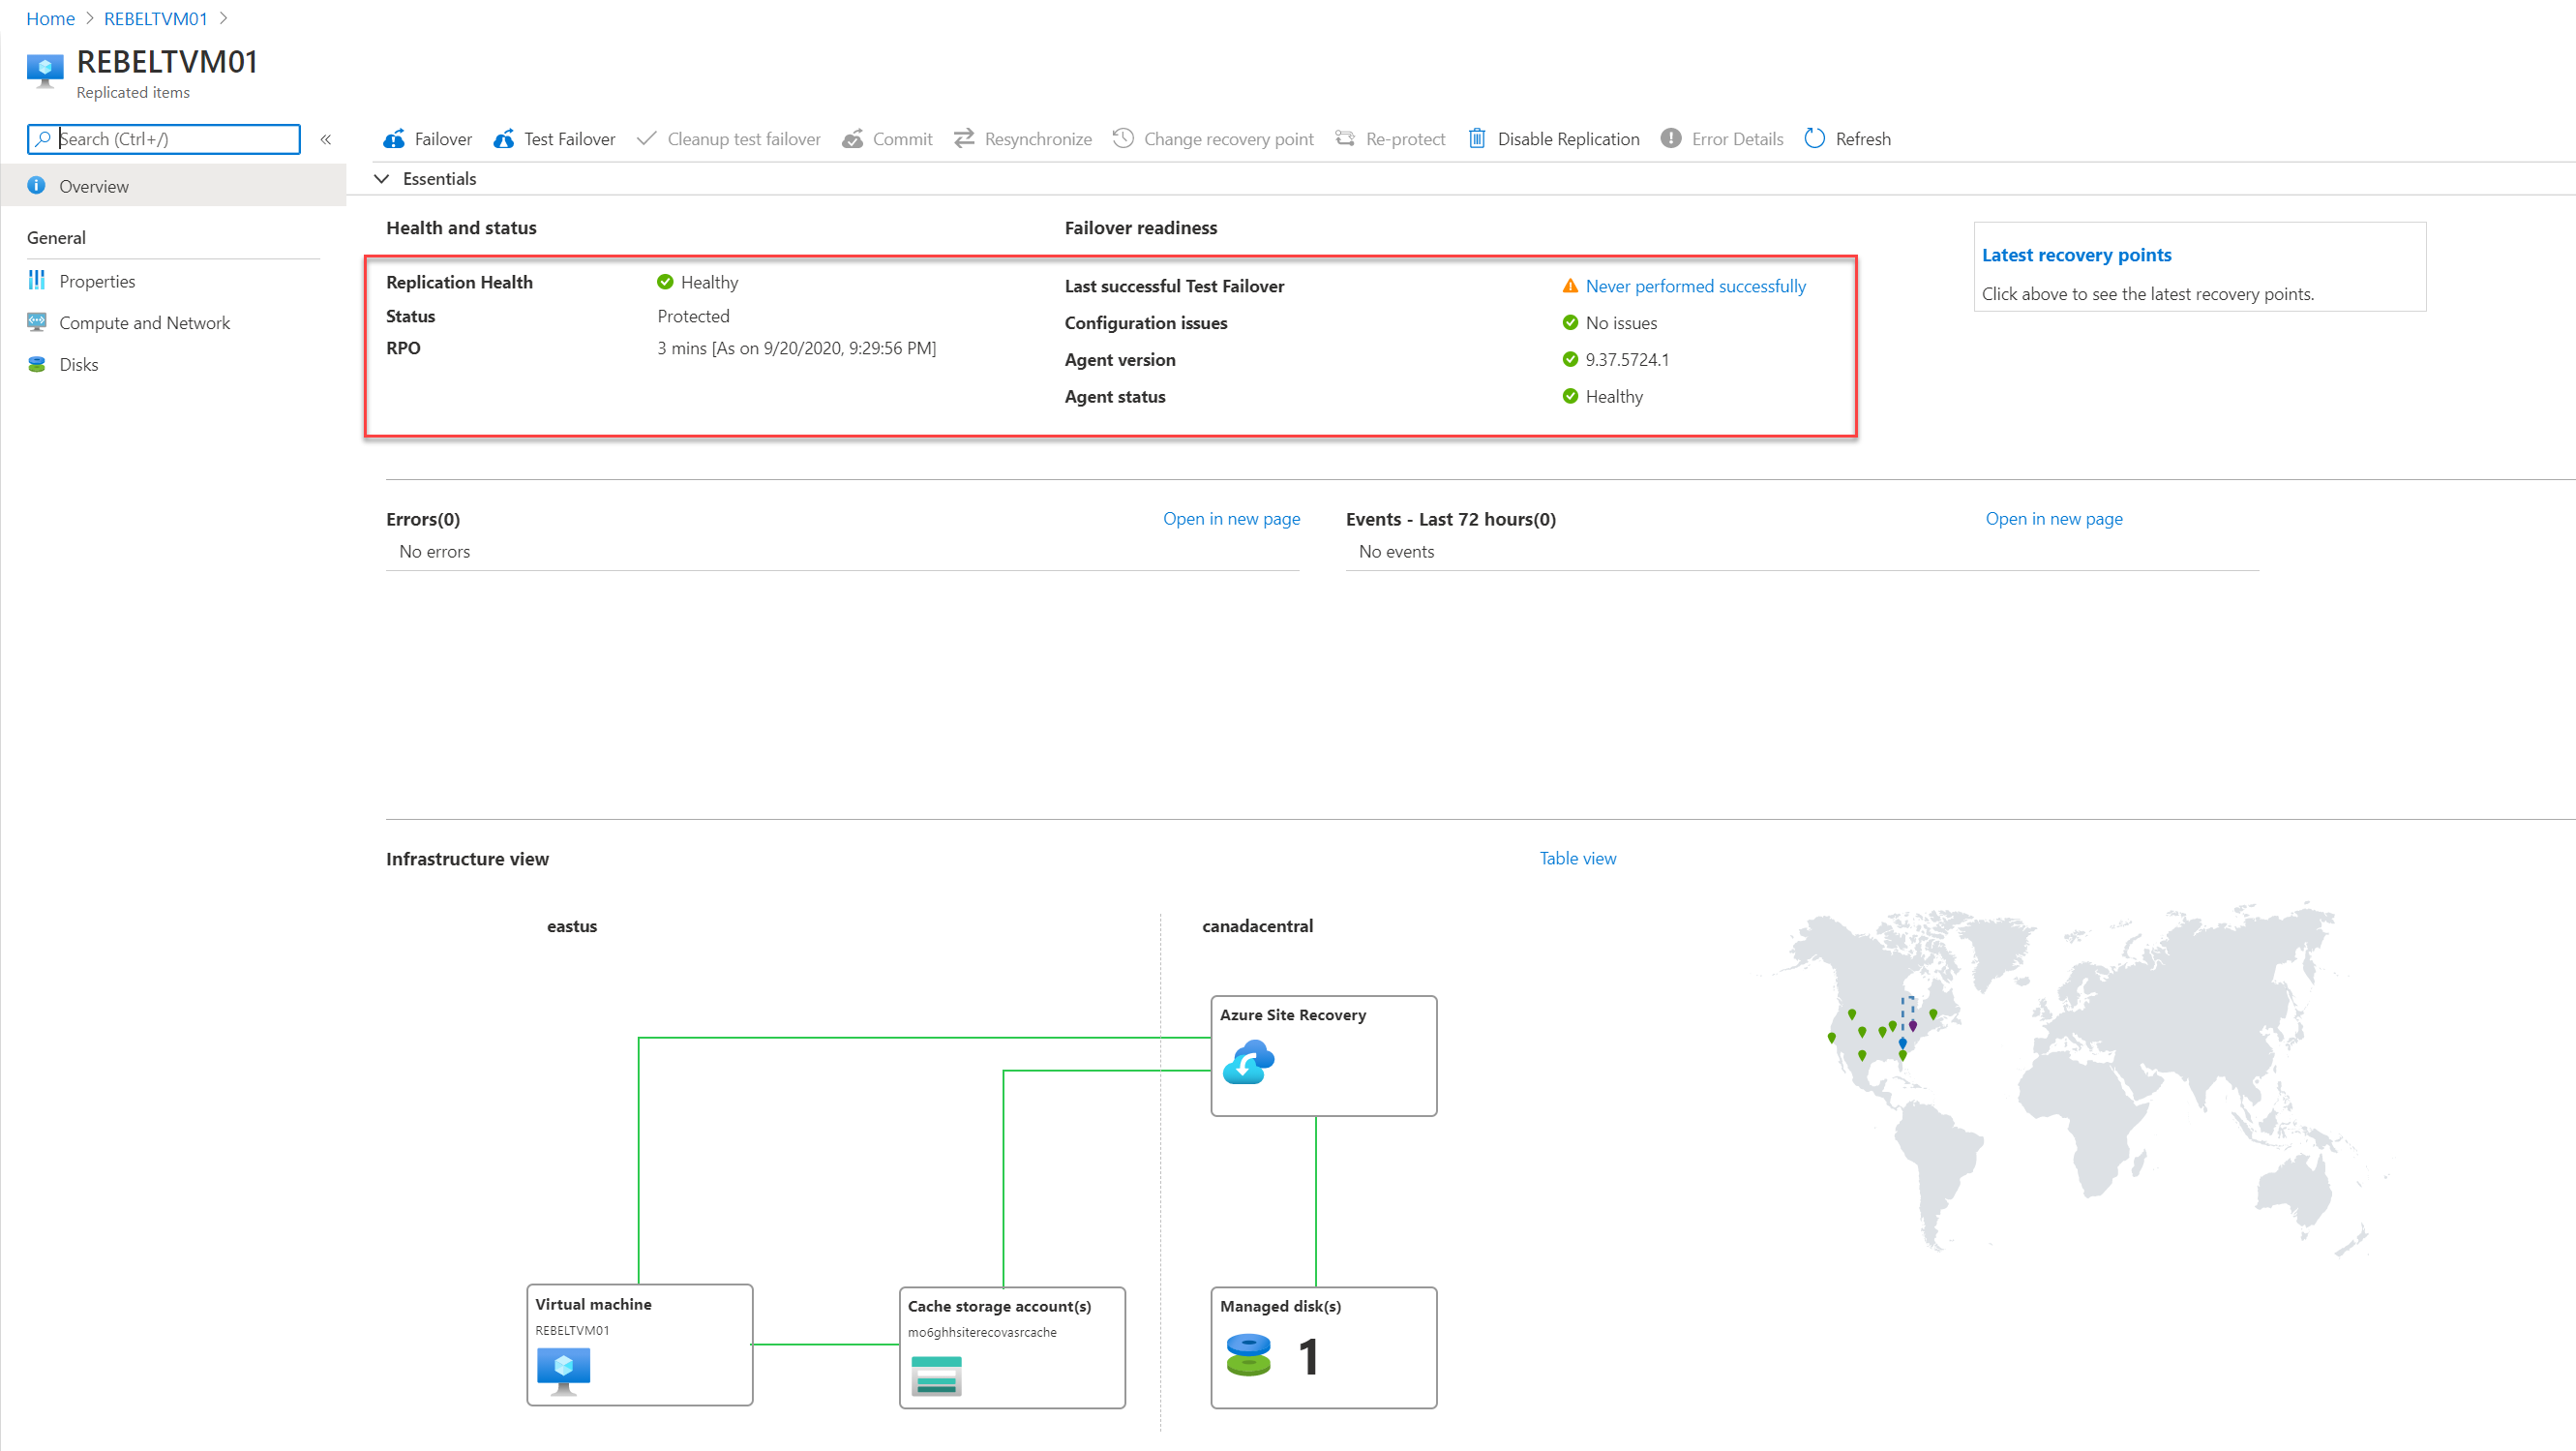
Task: Click the Failover button label
Action: point(443,139)
